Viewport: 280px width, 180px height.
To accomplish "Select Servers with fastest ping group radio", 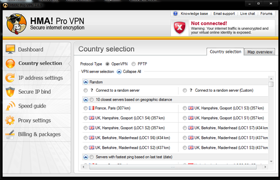I will (92, 157).
